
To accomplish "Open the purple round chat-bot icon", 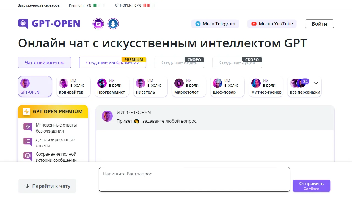I will click(x=98, y=24).
